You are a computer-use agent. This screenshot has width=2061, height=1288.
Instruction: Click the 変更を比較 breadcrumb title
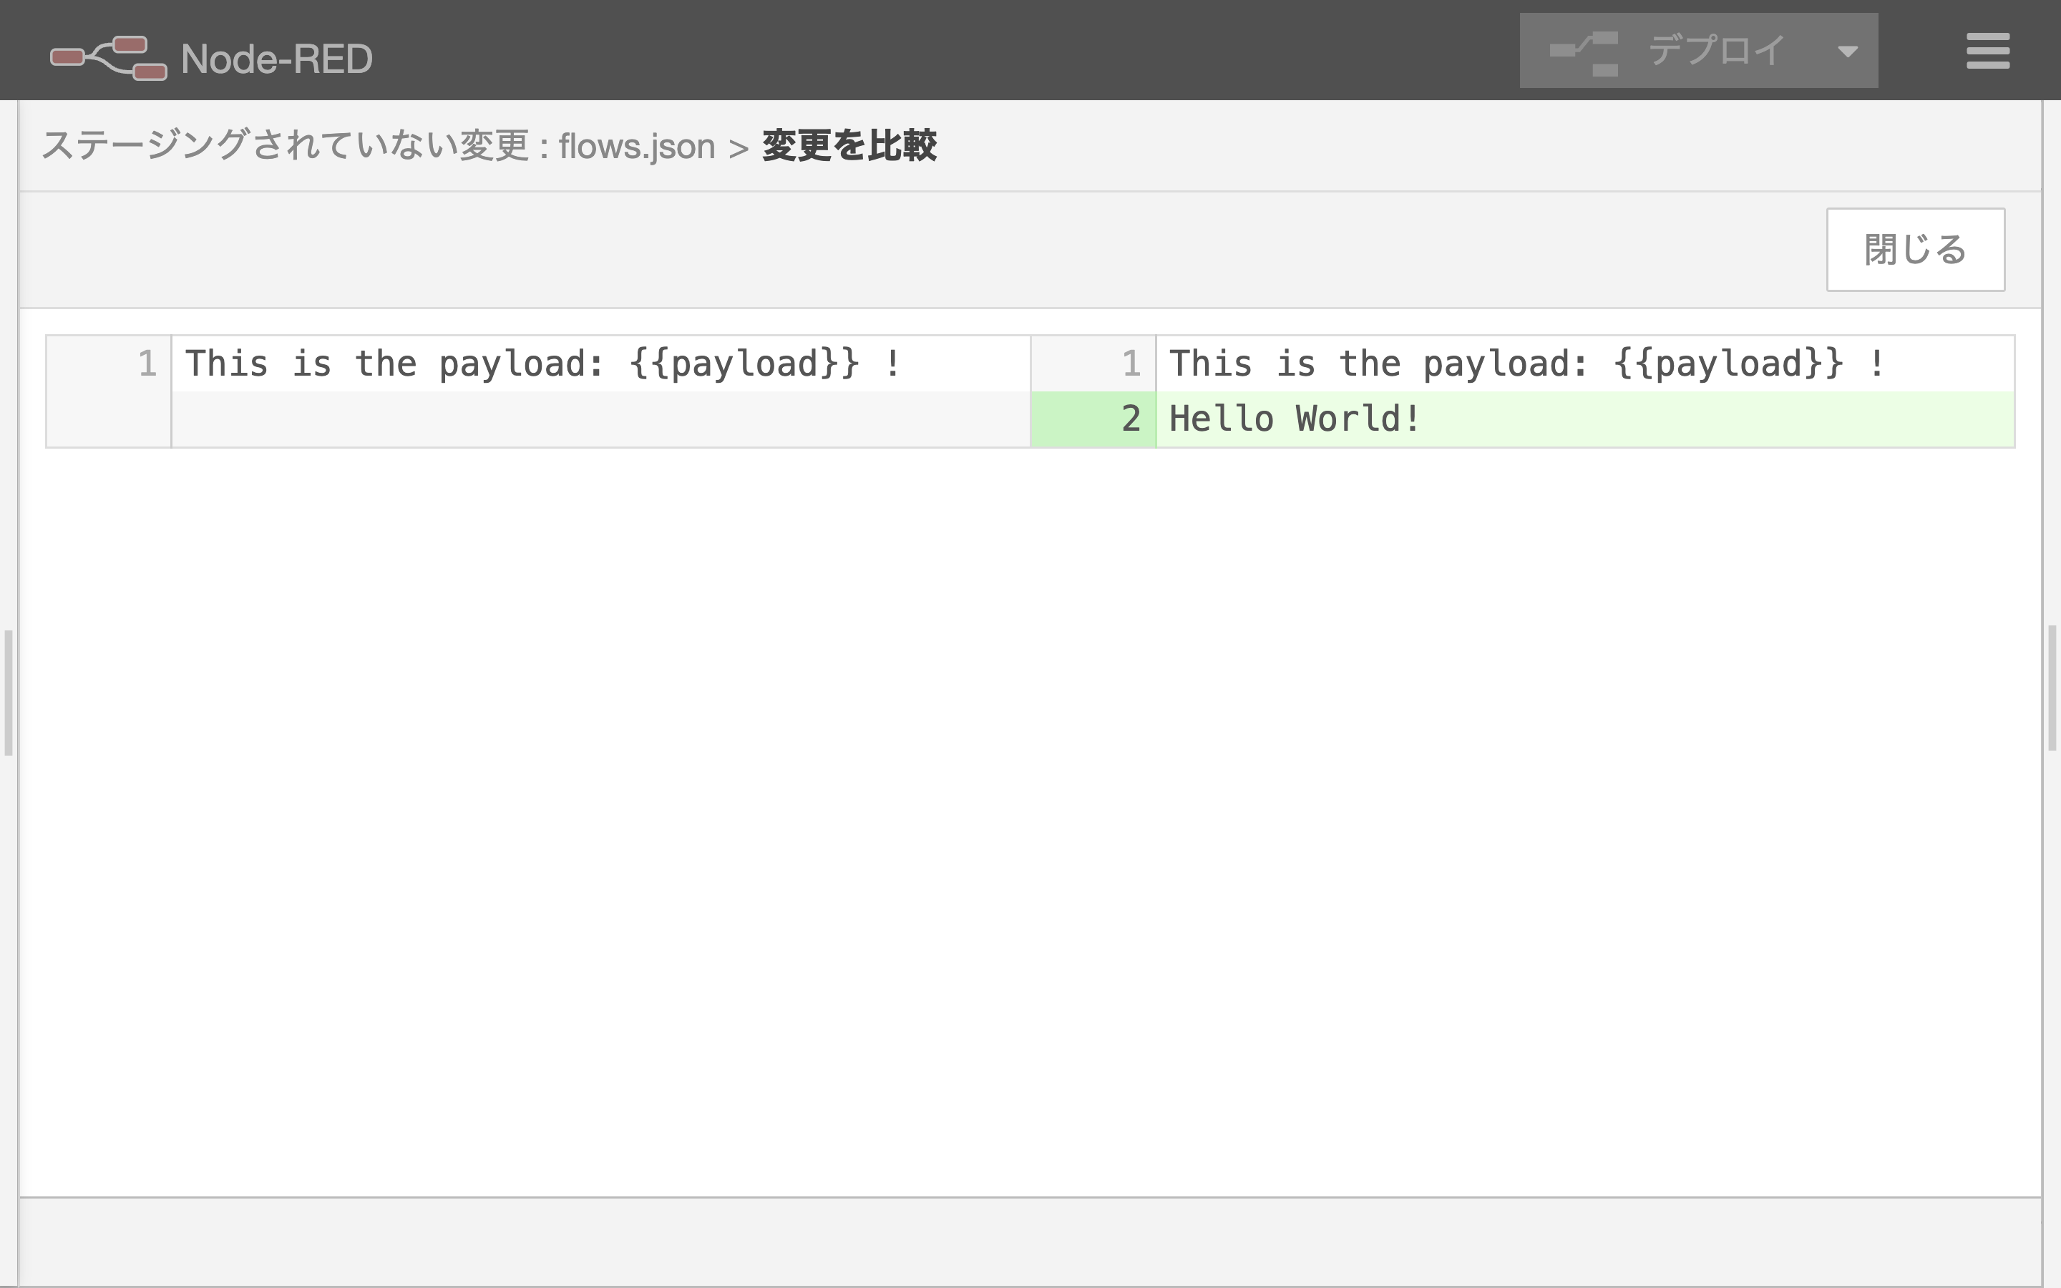(849, 146)
